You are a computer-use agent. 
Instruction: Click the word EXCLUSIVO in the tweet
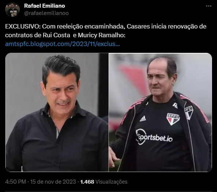(23, 26)
